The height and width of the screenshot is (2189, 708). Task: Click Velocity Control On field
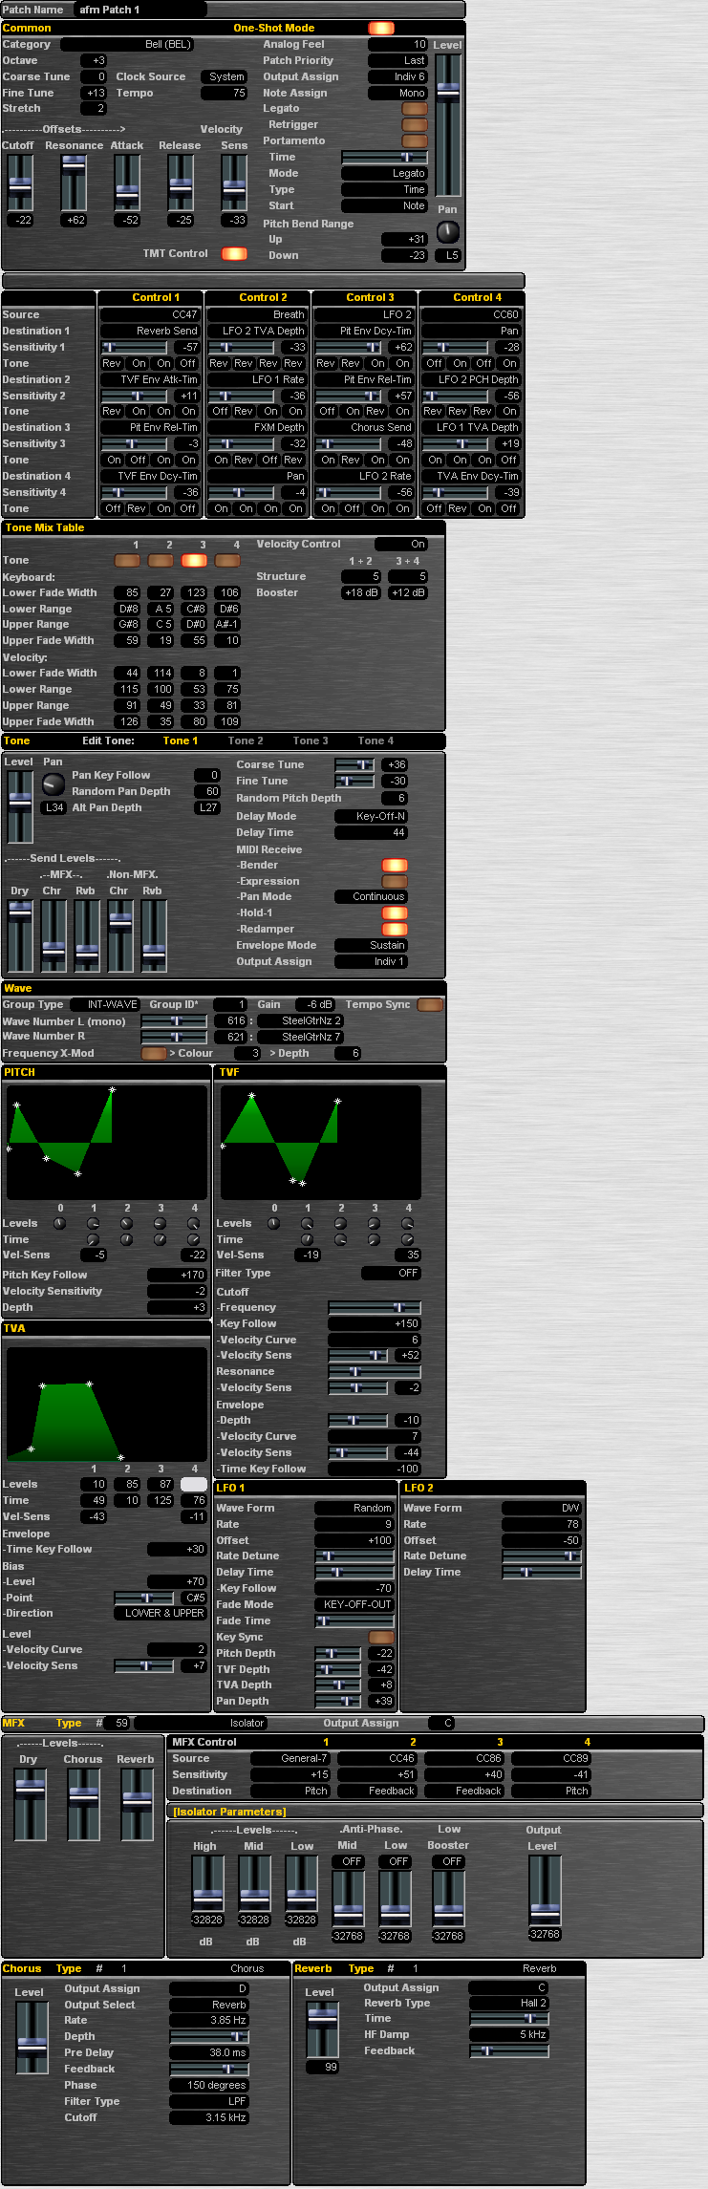401,544
